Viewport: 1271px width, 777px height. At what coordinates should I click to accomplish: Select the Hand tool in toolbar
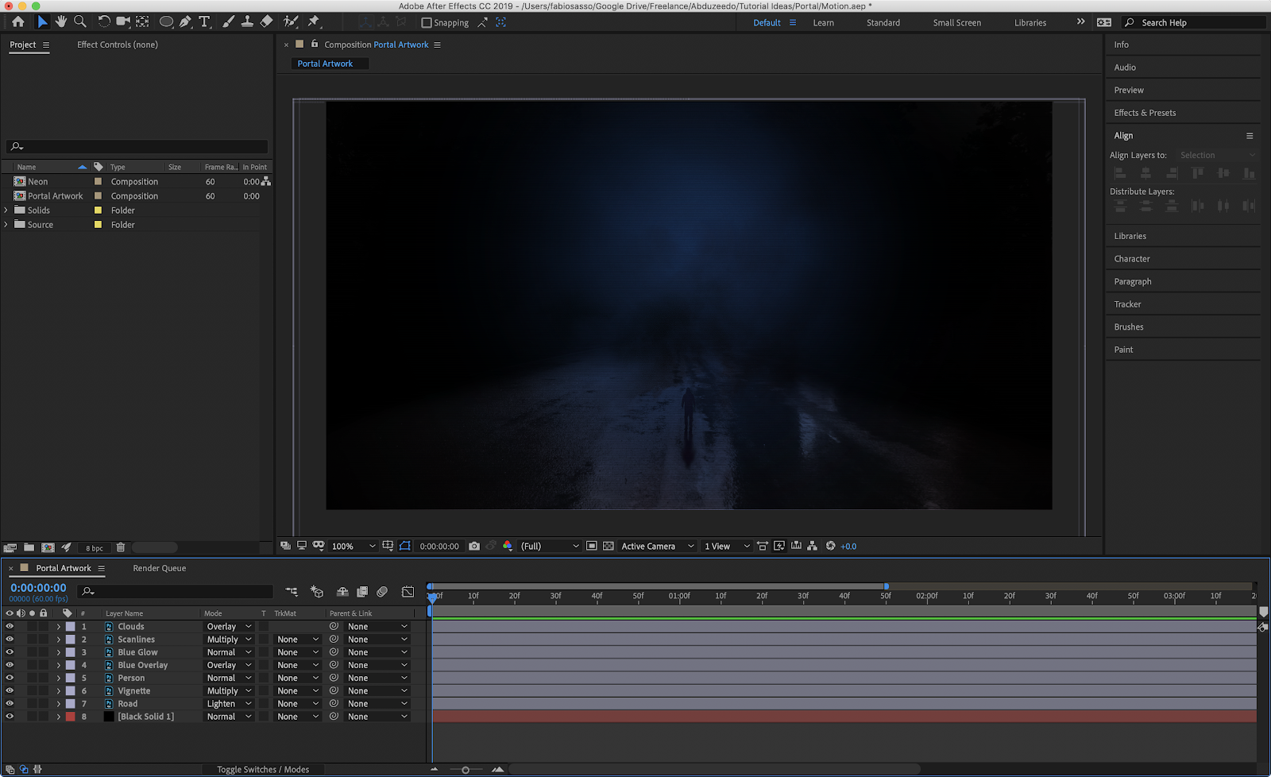tap(61, 22)
